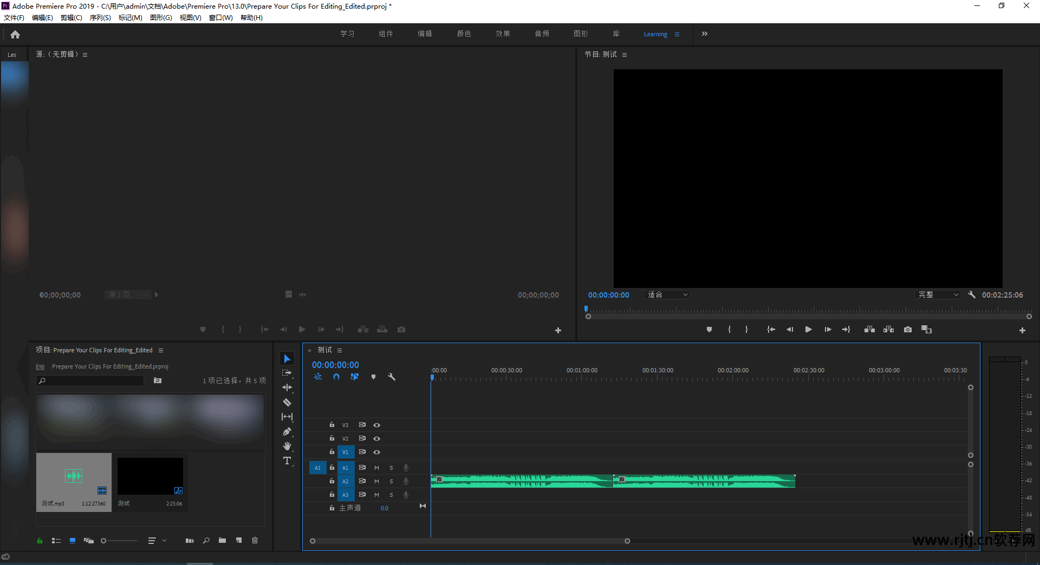Image resolution: width=1040 pixels, height=565 pixels.
Task: Select the Pen tool
Action: pos(287,431)
